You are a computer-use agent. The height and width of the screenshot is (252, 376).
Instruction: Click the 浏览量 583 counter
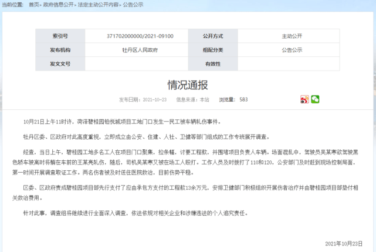click(233, 100)
